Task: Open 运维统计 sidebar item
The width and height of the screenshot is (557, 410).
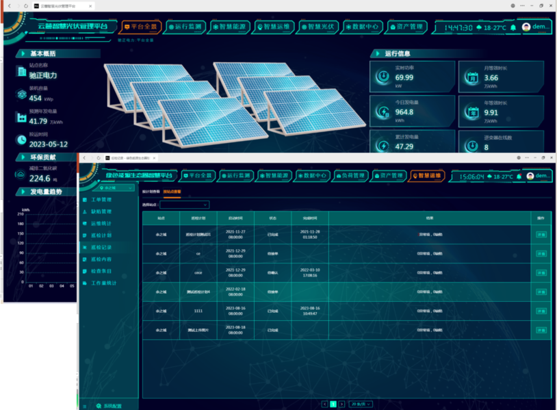Action: click(x=101, y=223)
